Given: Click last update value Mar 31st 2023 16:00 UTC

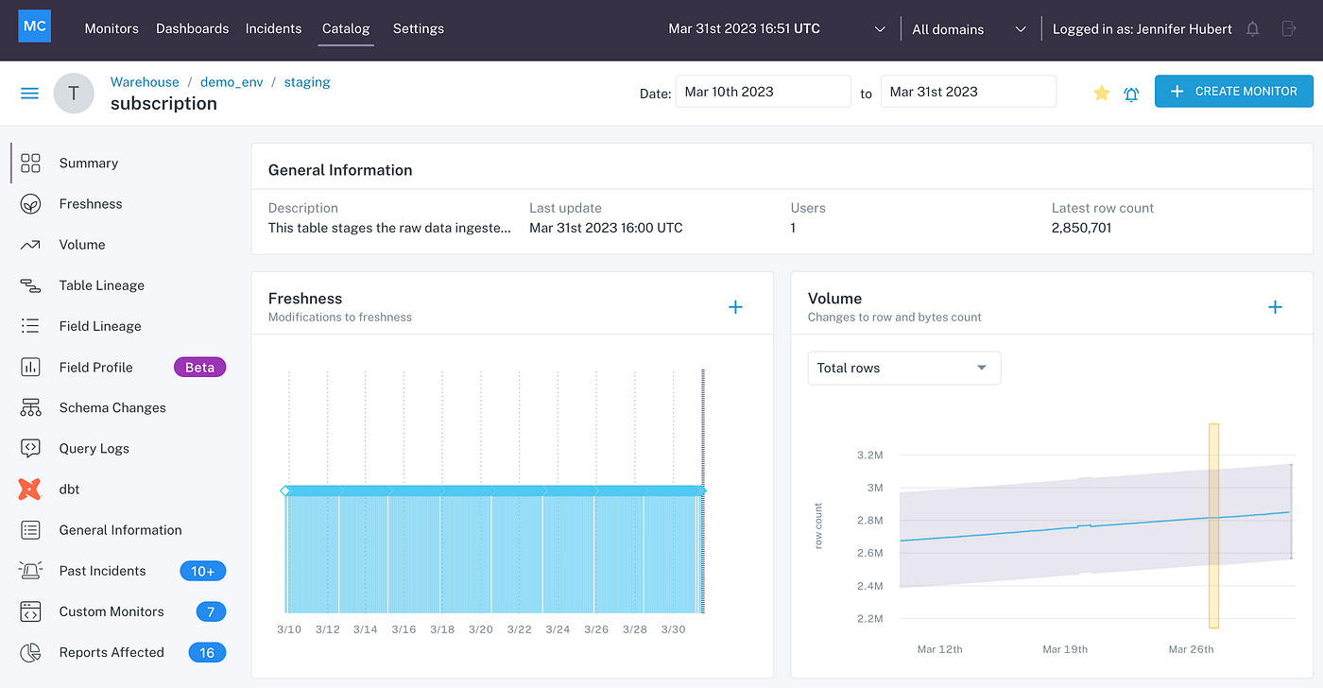Looking at the screenshot, I should (606, 228).
